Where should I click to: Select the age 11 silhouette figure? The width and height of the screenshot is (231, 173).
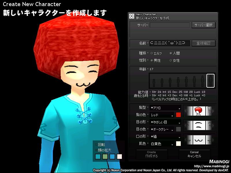pos(162,82)
